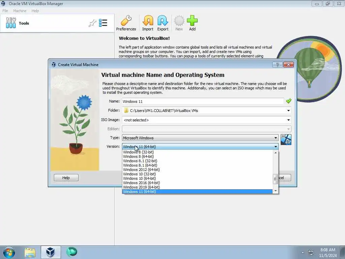The image size is (345, 259).
Task: Click the dialog question mark help icon
Action: [x=277, y=64]
